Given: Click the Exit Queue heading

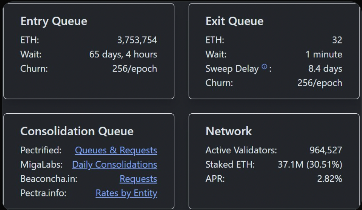Looking at the screenshot, I should 235,21.
